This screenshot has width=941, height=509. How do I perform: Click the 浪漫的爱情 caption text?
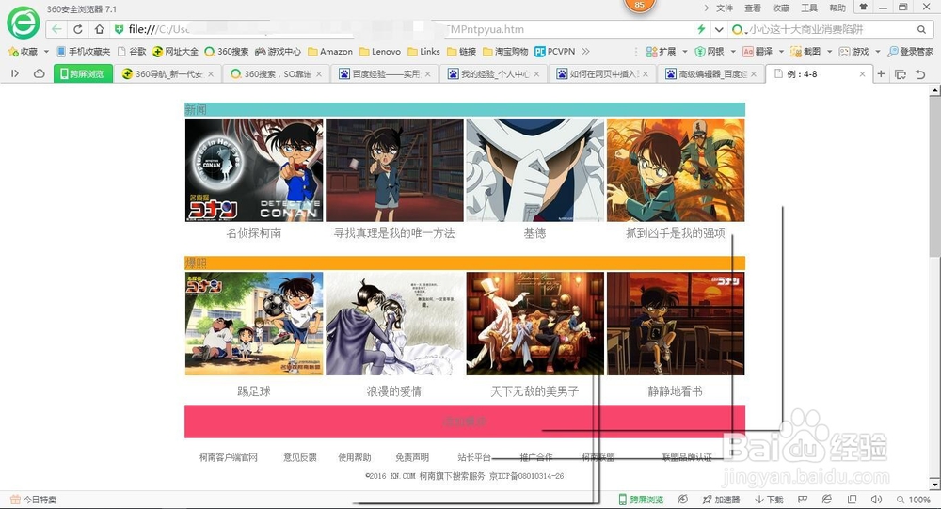[394, 391]
